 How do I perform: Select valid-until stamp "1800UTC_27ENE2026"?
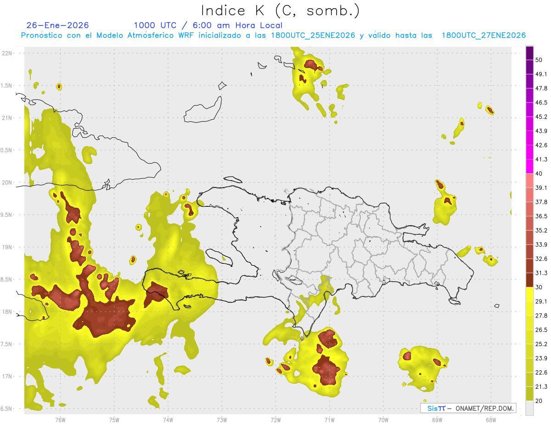(484, 35)
